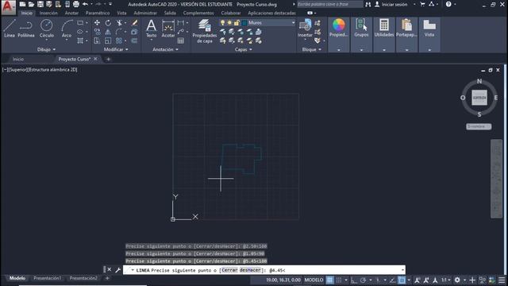508x286 pixels.
Task: Click the binoculars search icon
Action: [368, 4]
